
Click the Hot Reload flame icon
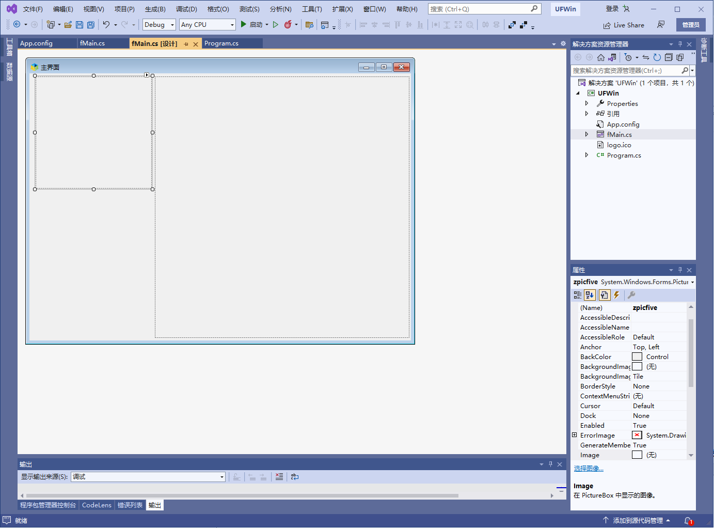(288, 25)
